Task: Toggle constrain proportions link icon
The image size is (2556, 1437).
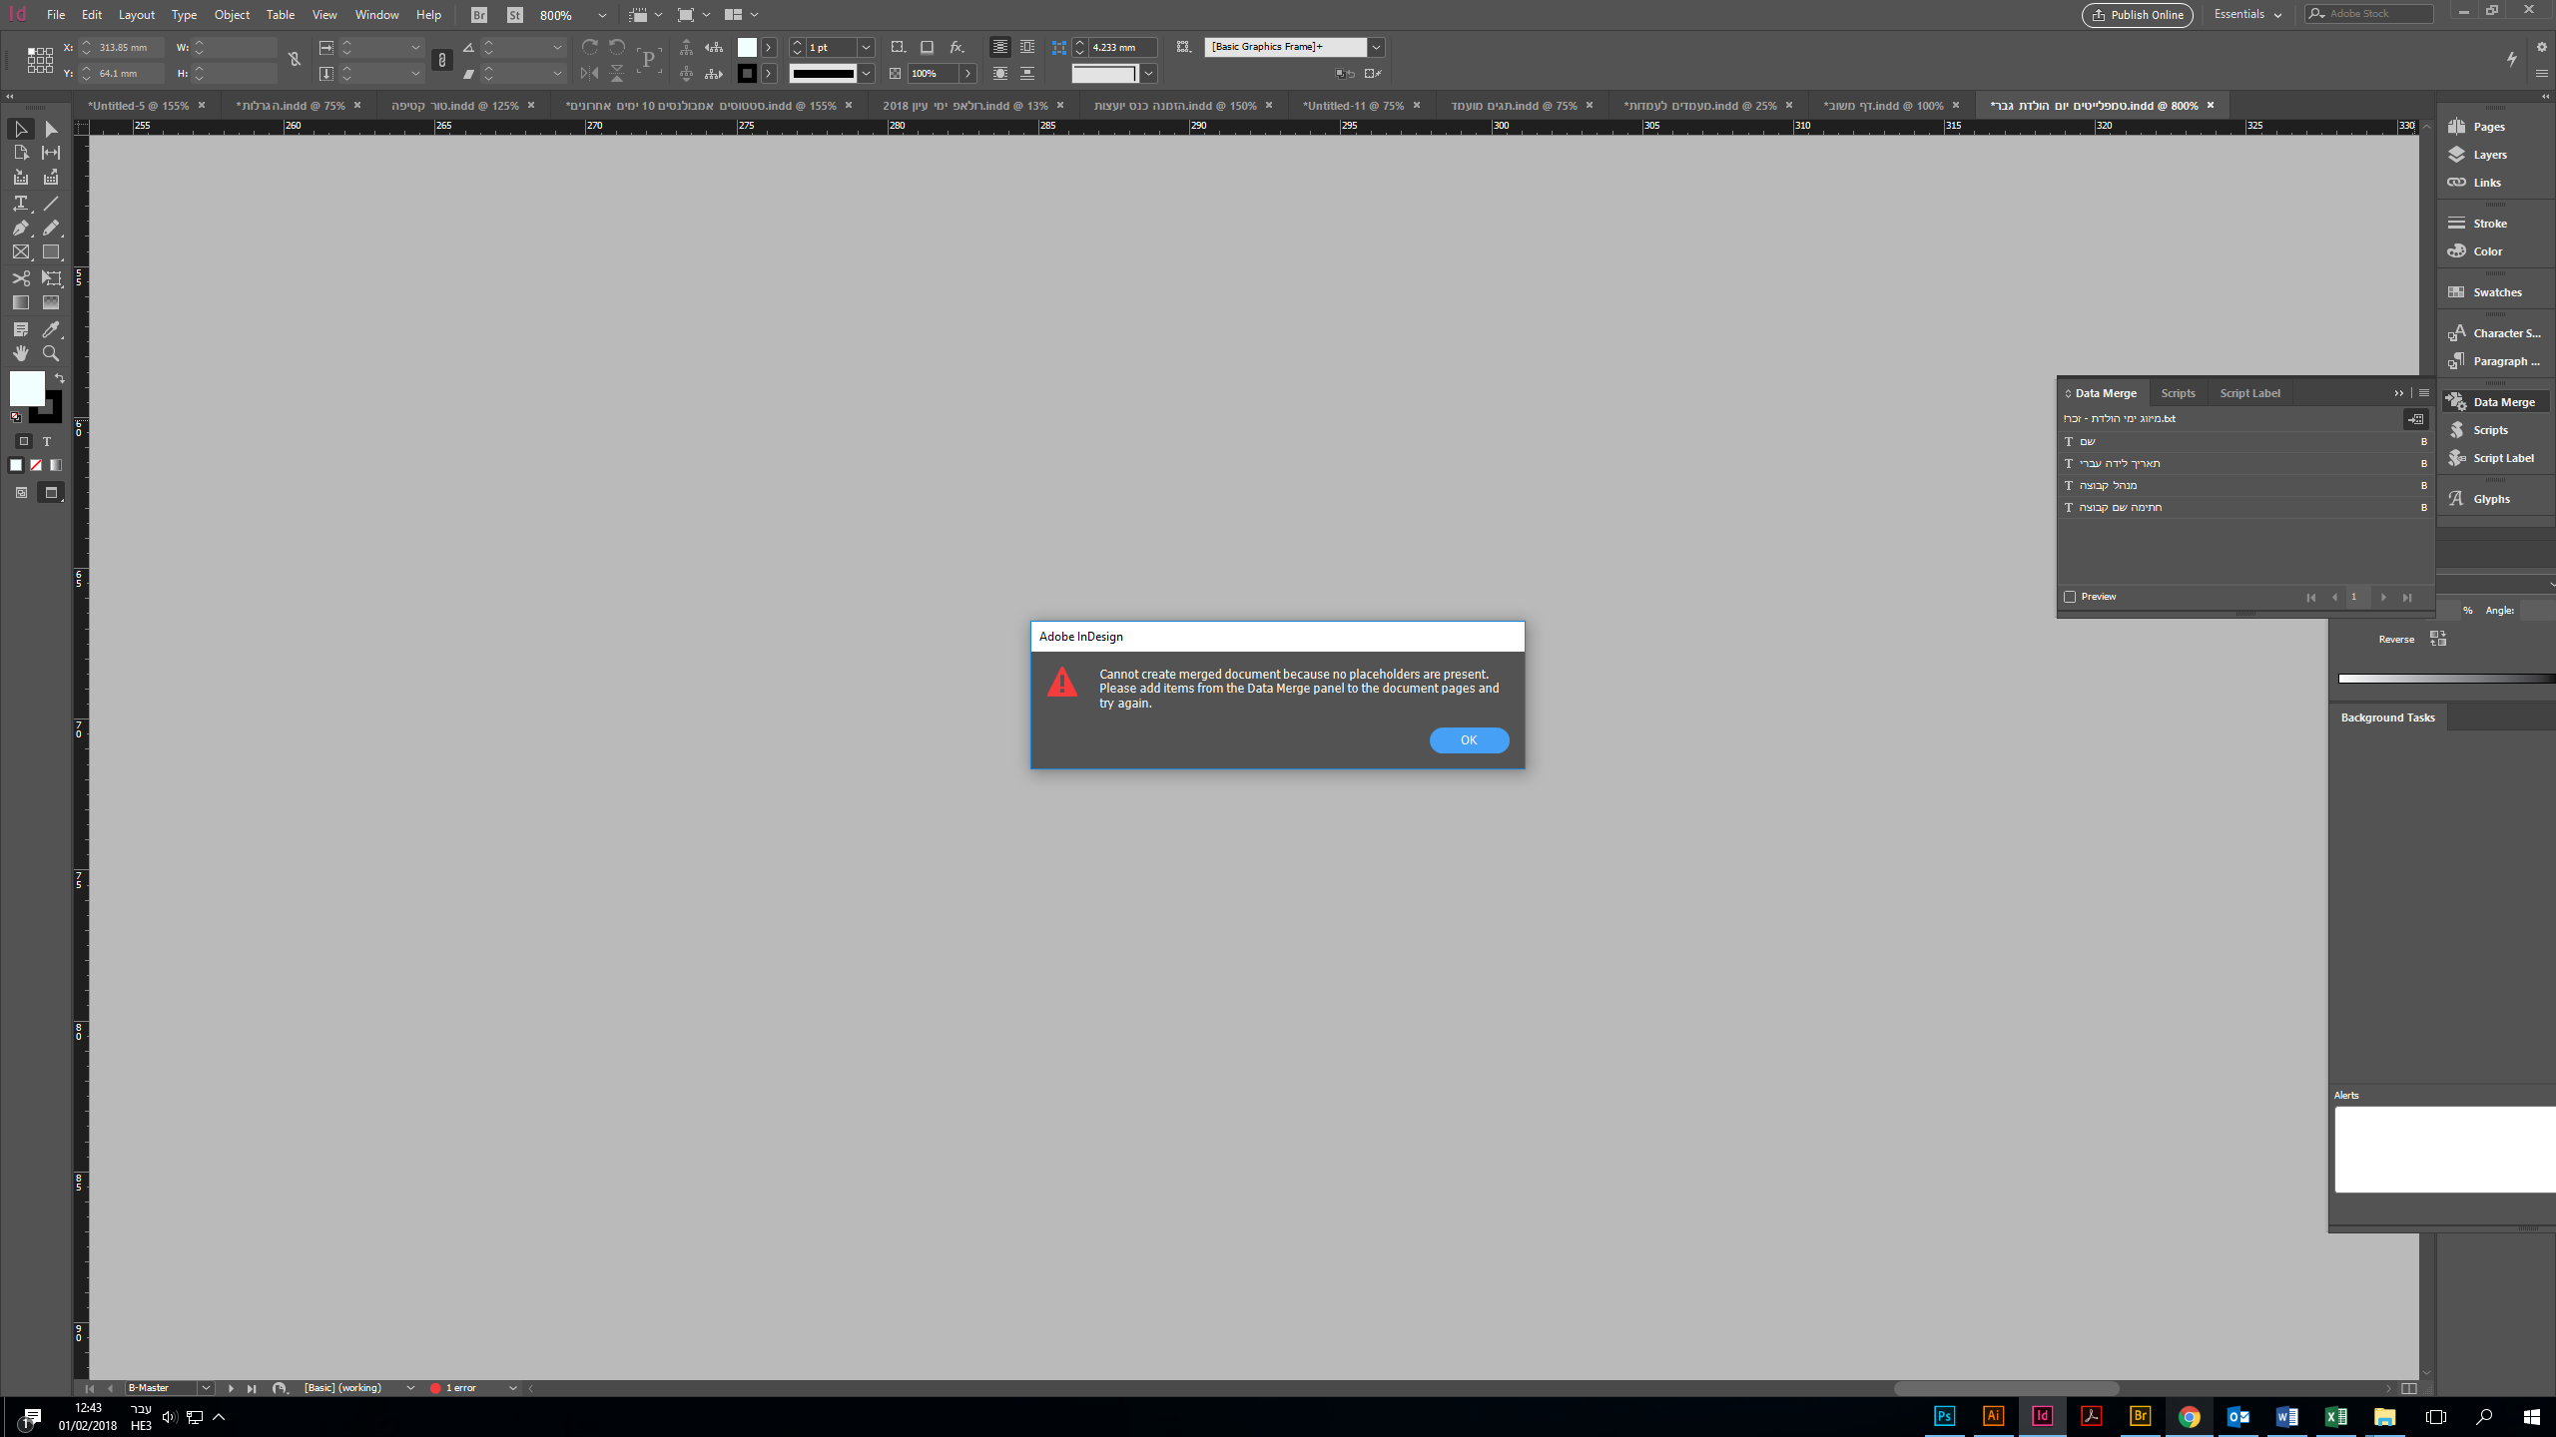Action: [x=294, y=60]
